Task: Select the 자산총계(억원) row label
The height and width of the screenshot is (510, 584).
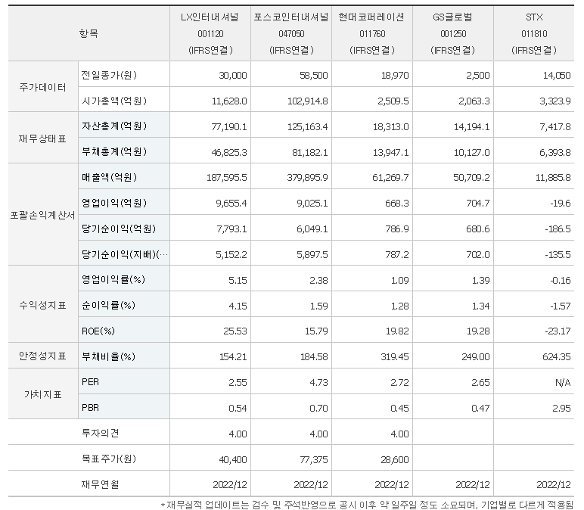Action: click(114, 126)
